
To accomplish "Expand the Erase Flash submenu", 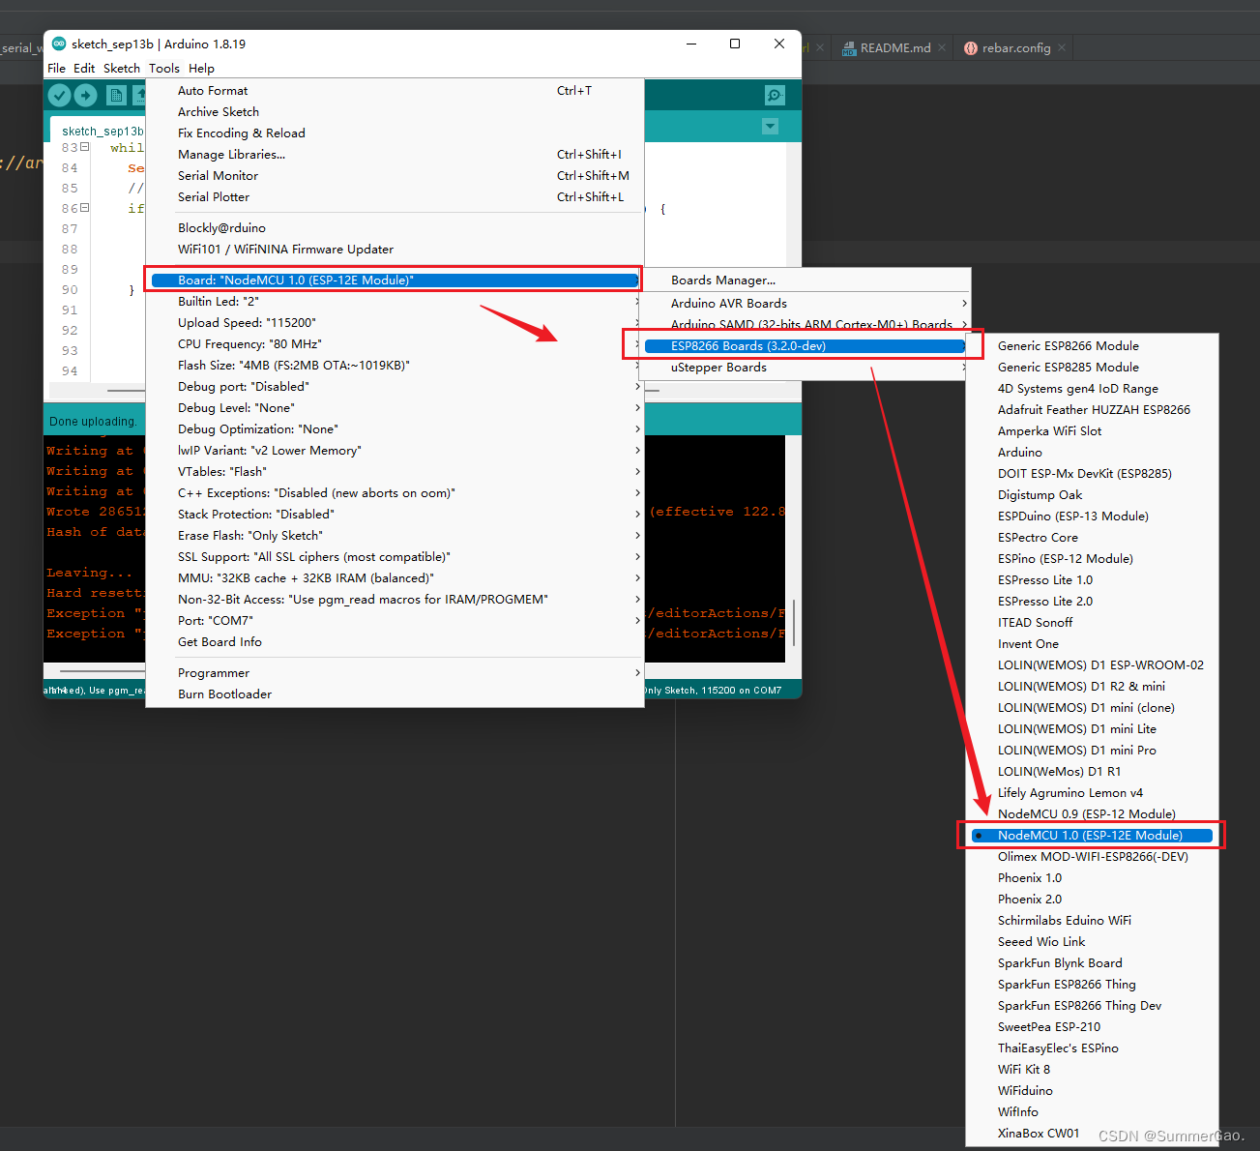I will [x=395, y=536].
